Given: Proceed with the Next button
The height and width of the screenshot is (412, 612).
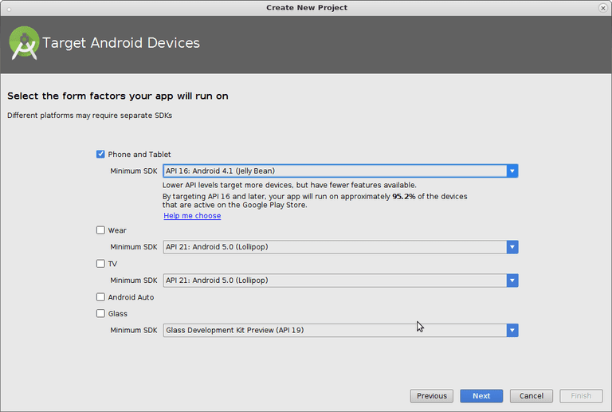Looking at the screenshot, I should point(481,396).
